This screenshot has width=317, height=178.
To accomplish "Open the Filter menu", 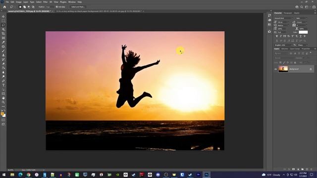I will tap(45, 2).
